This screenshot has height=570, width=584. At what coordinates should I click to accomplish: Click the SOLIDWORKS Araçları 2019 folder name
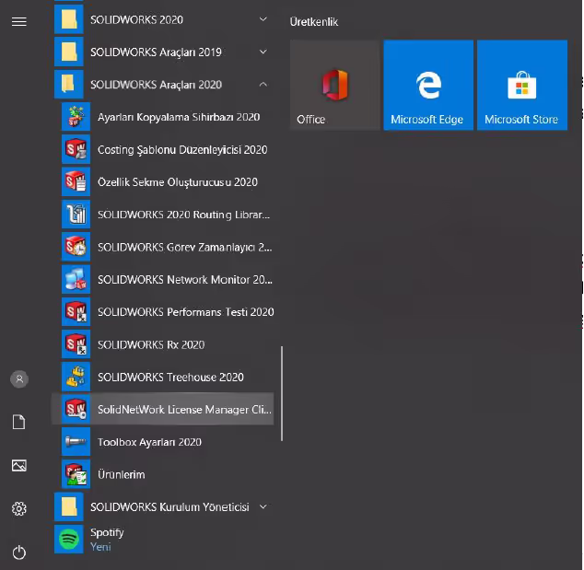pos(156,52)
